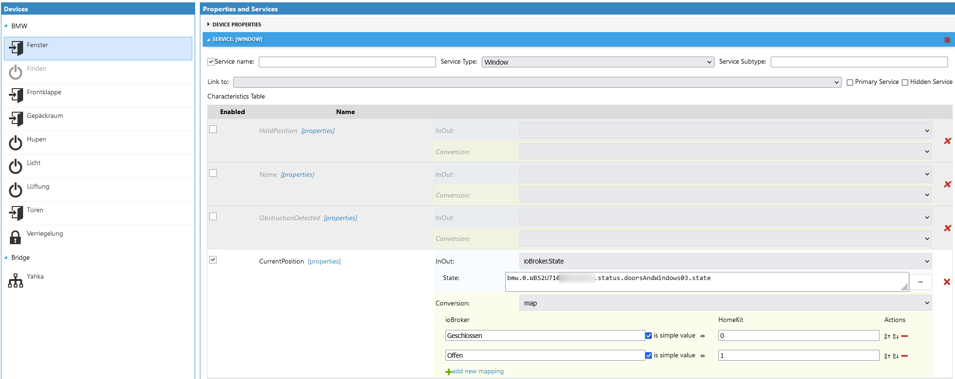955x379 pixels.
Task: Remove the Geschlossen mapping
Action: coord(905,336)
